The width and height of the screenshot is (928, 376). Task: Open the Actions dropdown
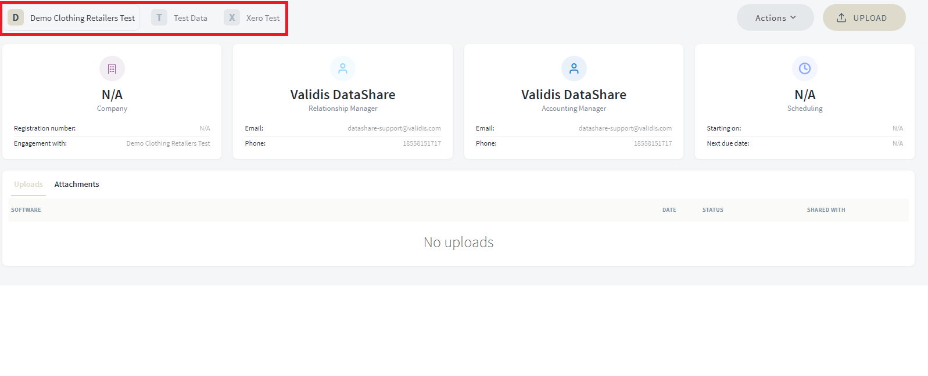pos(775,17)
